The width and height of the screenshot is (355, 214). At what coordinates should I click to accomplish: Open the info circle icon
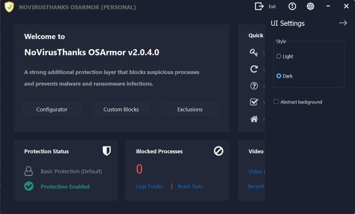292,6
